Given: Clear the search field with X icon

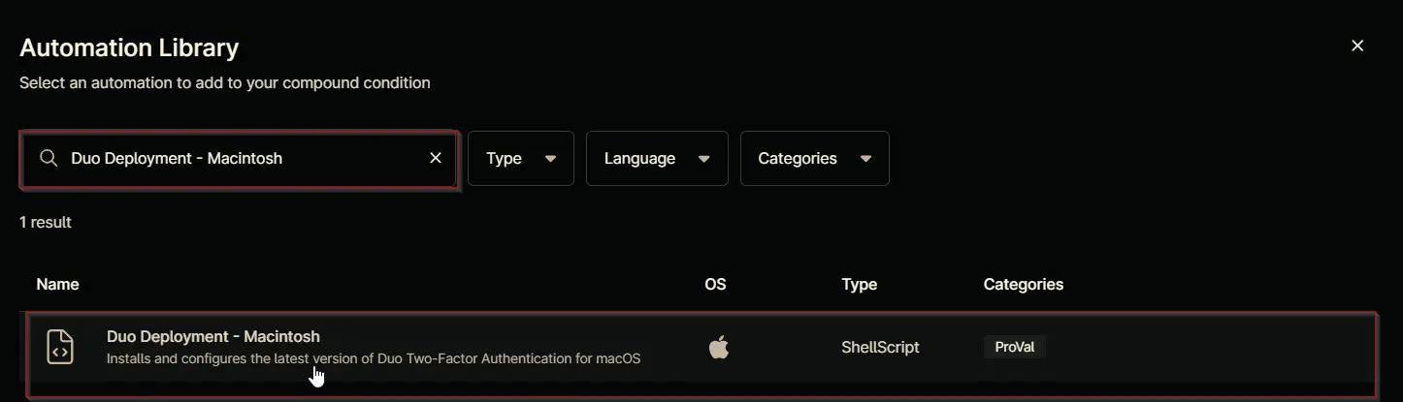Looking at the screenshot, I should point(436,158).
